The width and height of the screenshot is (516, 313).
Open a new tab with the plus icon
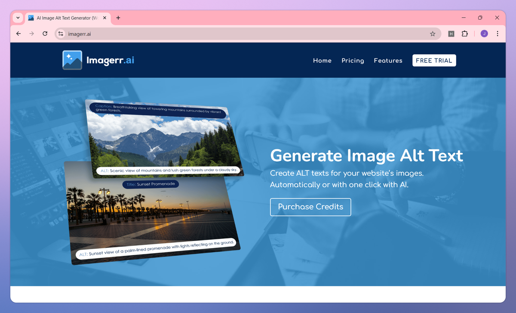[x=118, y=18]
